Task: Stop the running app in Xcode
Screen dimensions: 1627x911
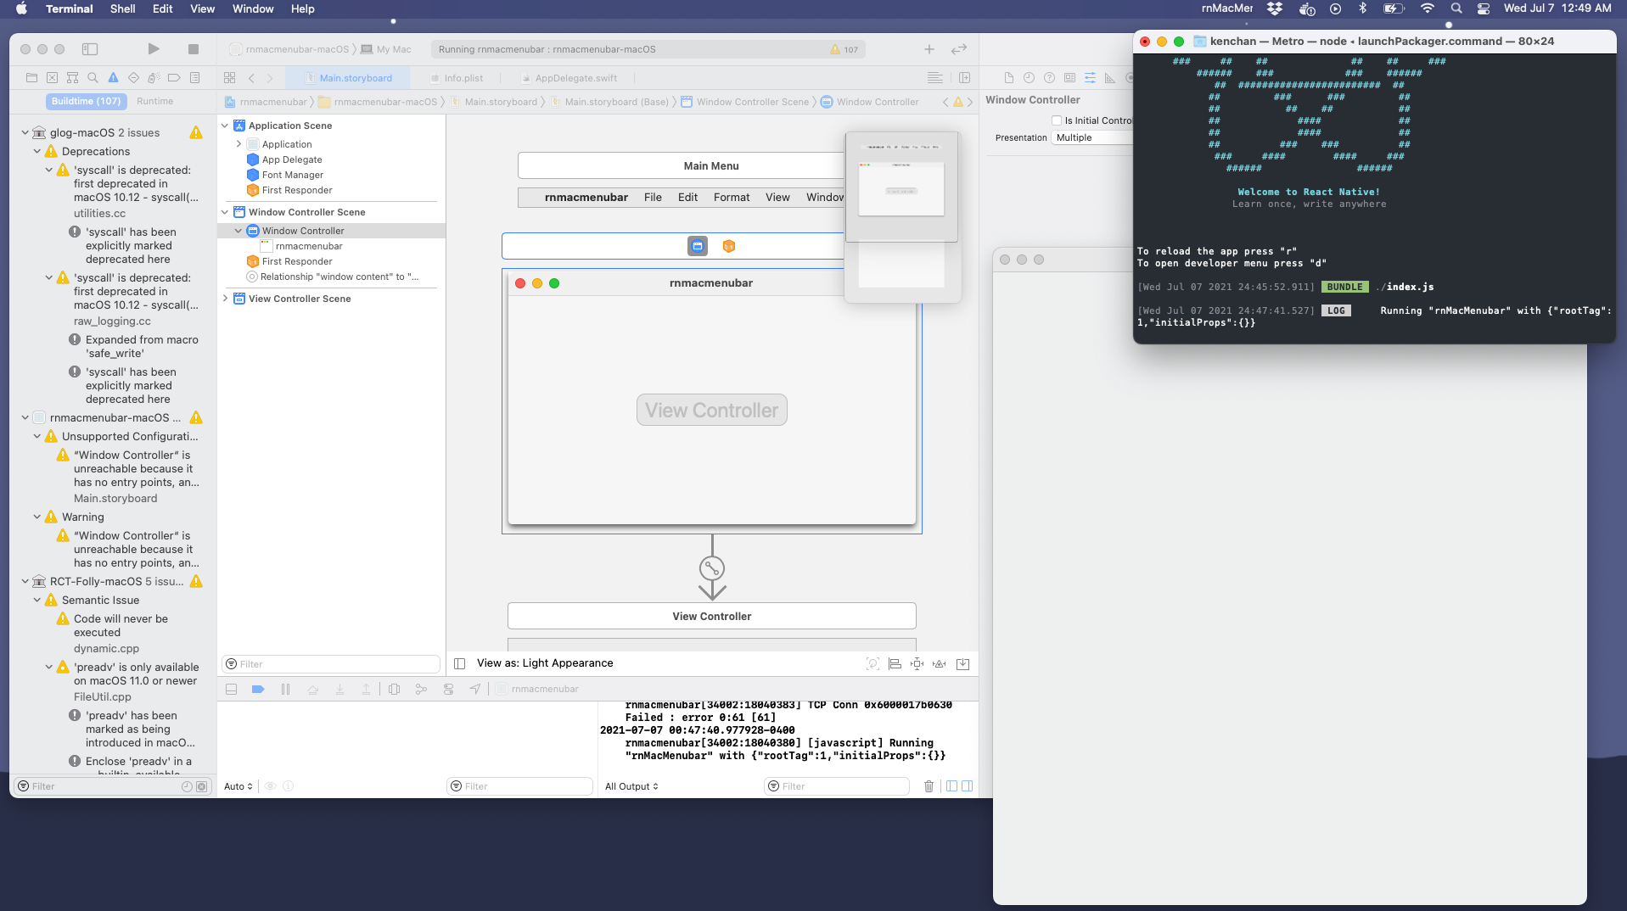Action: (x=194, y=49)
